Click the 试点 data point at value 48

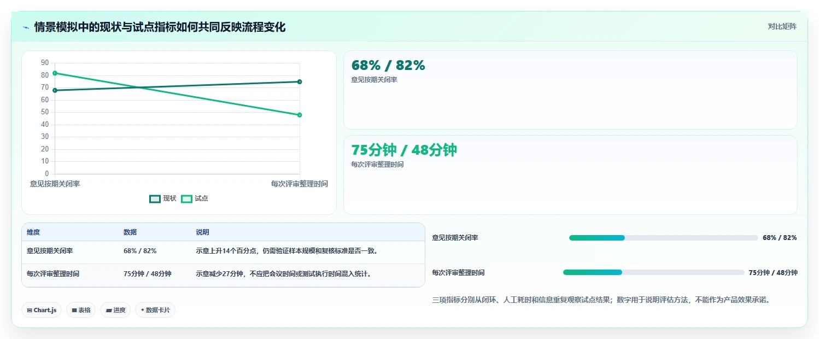click(x=300, y=115)
